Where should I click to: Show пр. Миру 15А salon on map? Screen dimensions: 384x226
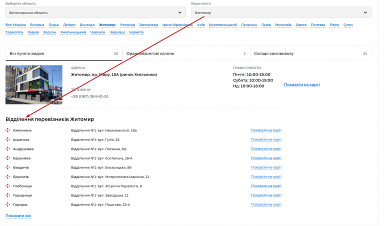point(301,84)
